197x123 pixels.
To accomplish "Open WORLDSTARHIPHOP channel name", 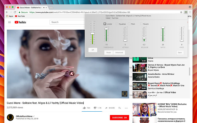I will 166,109.
